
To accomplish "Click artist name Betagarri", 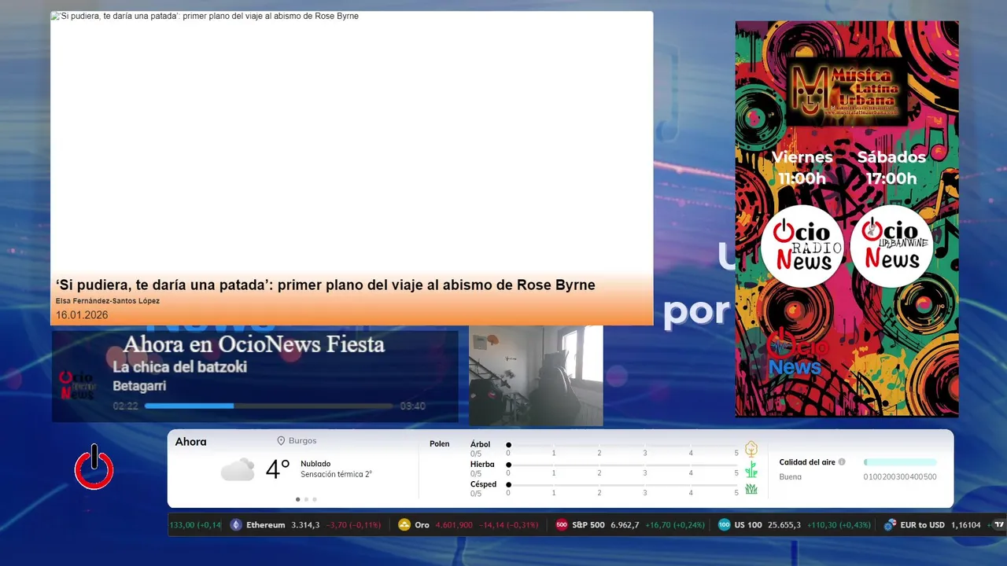I will point(139,386).
